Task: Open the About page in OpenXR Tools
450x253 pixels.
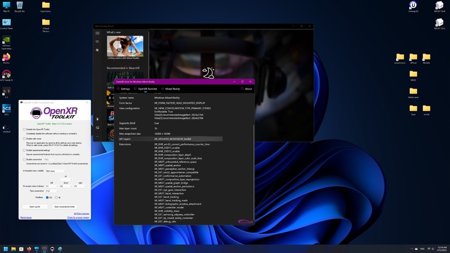Action: pos(246,89)
